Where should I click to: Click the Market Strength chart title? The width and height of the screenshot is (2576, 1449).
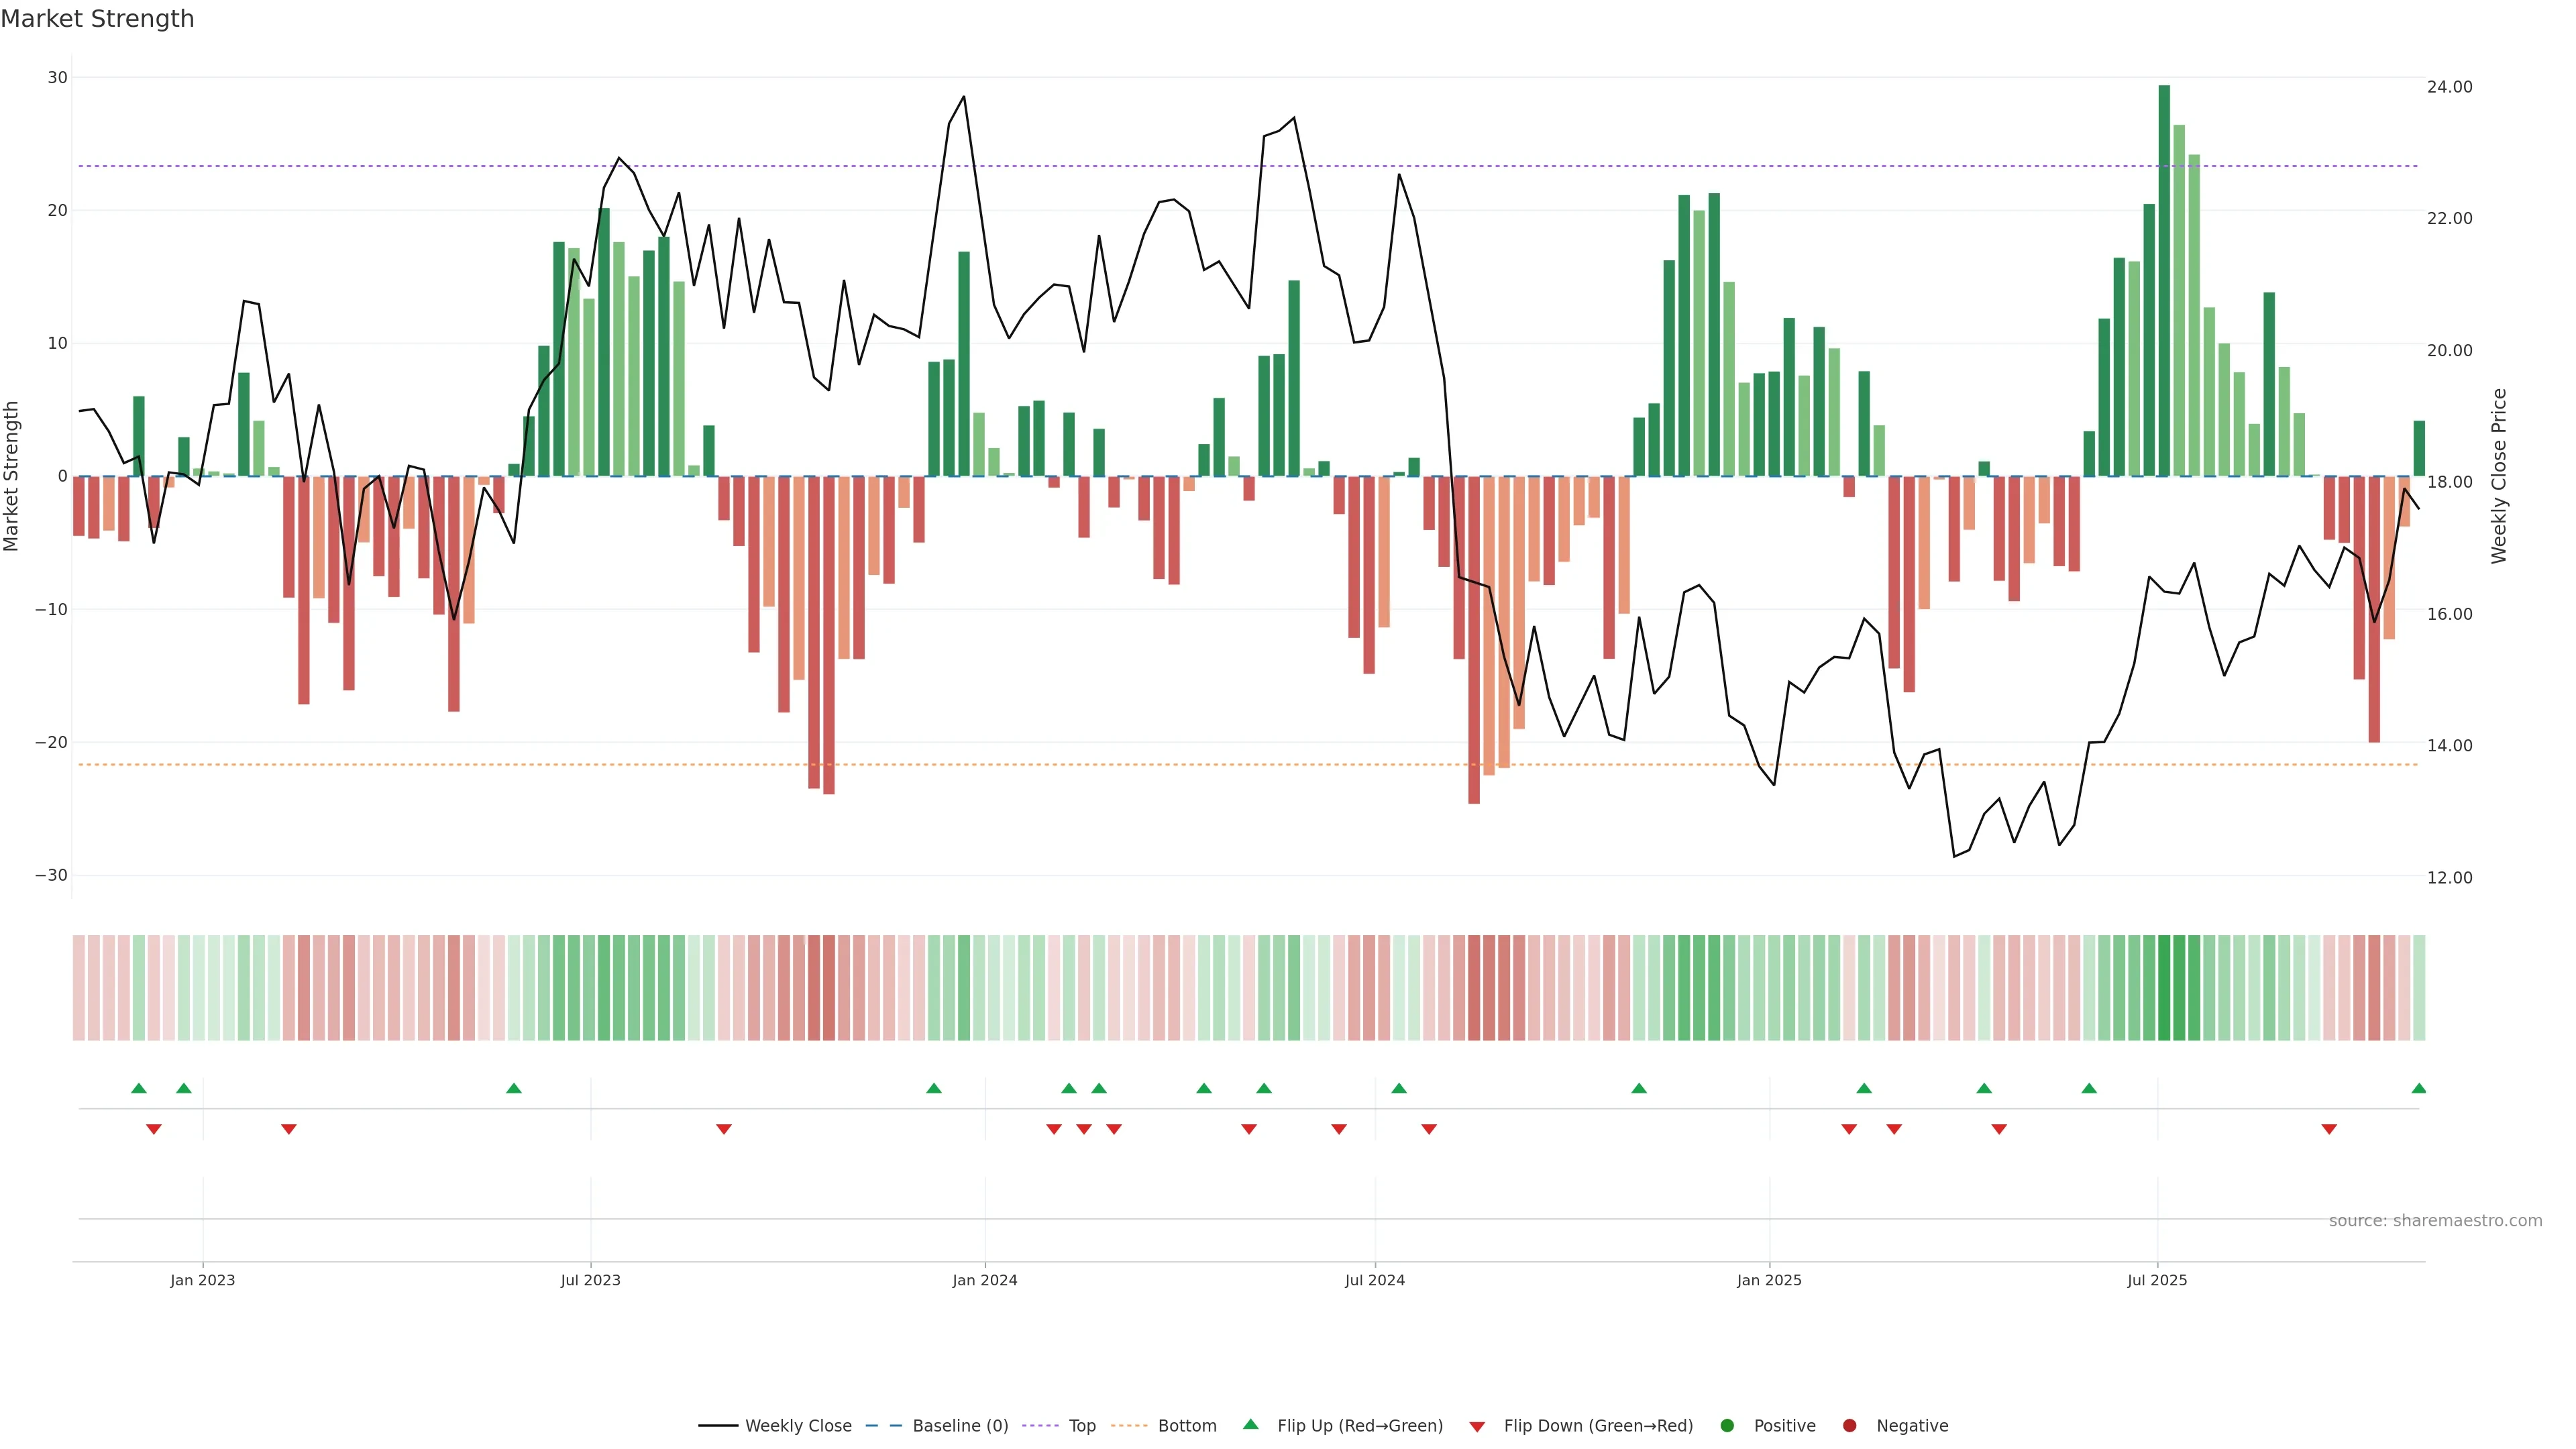pyautogui.click(x=97, y=19)
